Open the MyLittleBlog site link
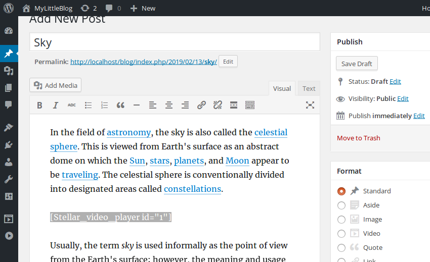This screenshot has height=262, width=430. [48, 8]
